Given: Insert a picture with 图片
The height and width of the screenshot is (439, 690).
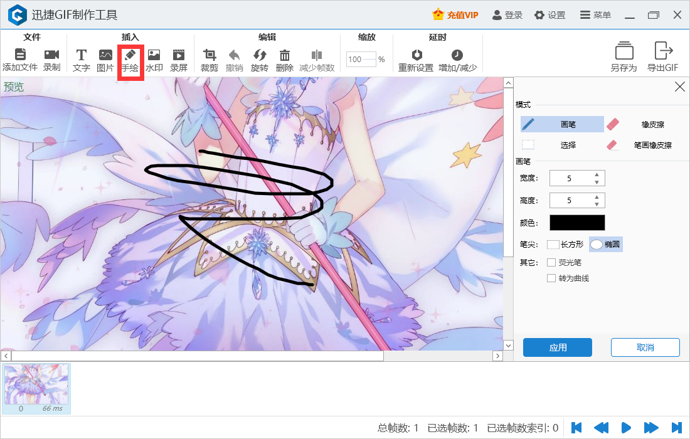Looking at the screenshot, I should 105,60.
